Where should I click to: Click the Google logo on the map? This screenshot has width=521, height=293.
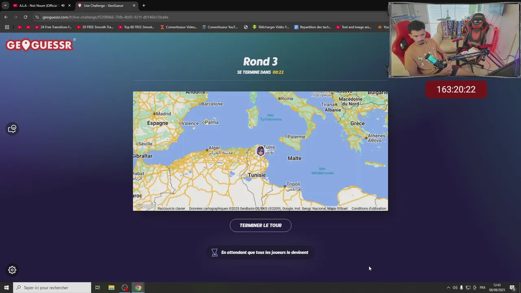[x=145, y=206]
